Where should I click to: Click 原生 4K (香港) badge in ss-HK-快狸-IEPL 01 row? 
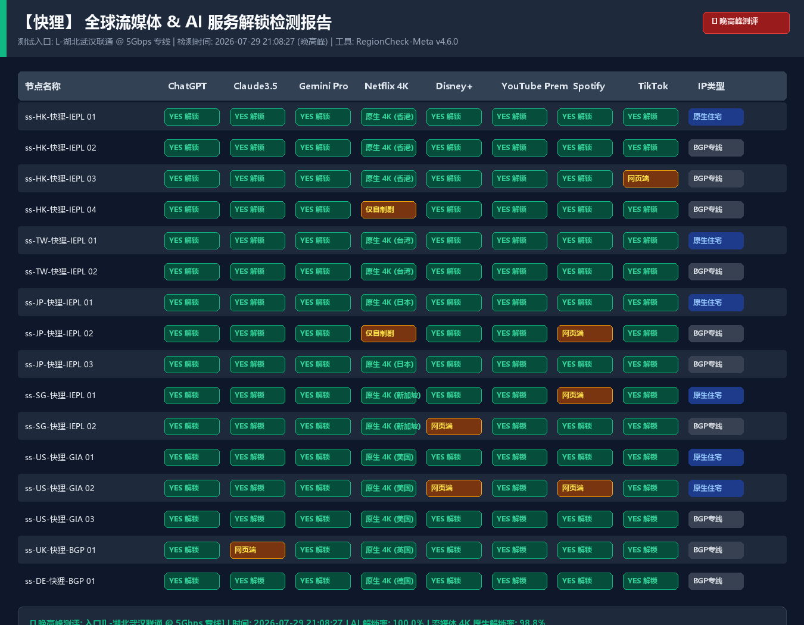point(388,117)
